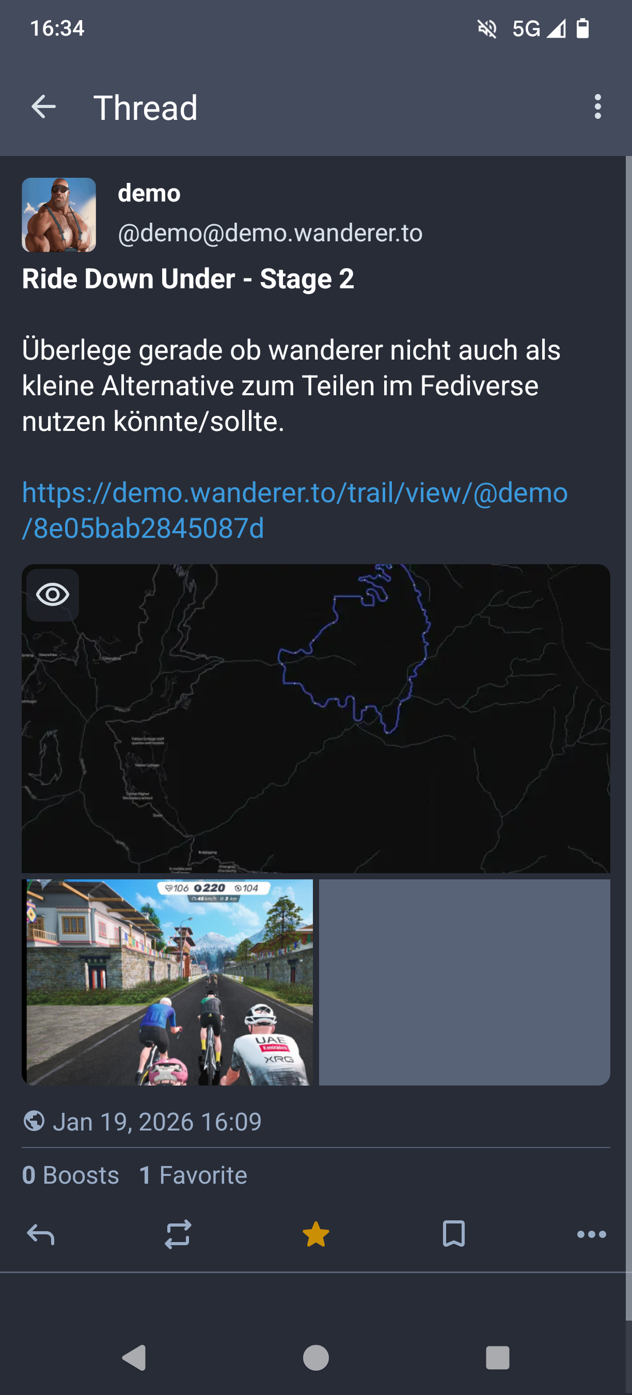Open demo's profile avatar picture
Image resolution: width=632 pixels, height=1395 pixels.
click(59, 215)
